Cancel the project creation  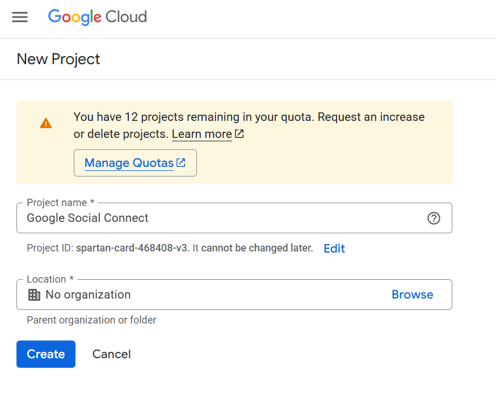[x=111, y=354]
